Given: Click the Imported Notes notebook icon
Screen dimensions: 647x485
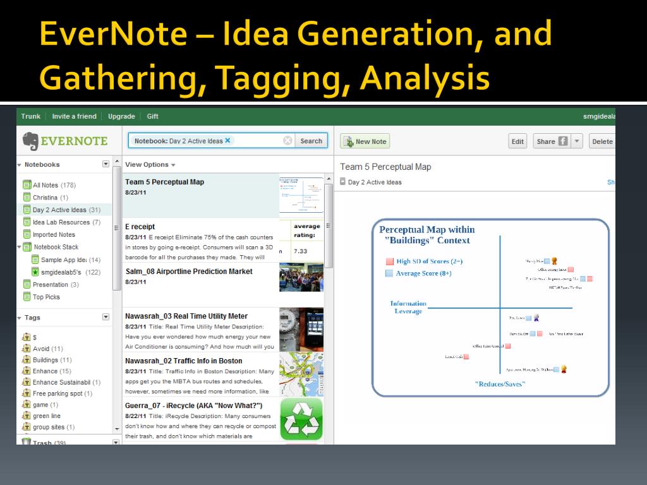Looking at the screenshot, I should coord(27,234).
